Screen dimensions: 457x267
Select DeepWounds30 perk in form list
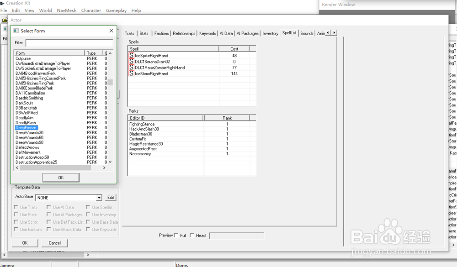(29, 132)
